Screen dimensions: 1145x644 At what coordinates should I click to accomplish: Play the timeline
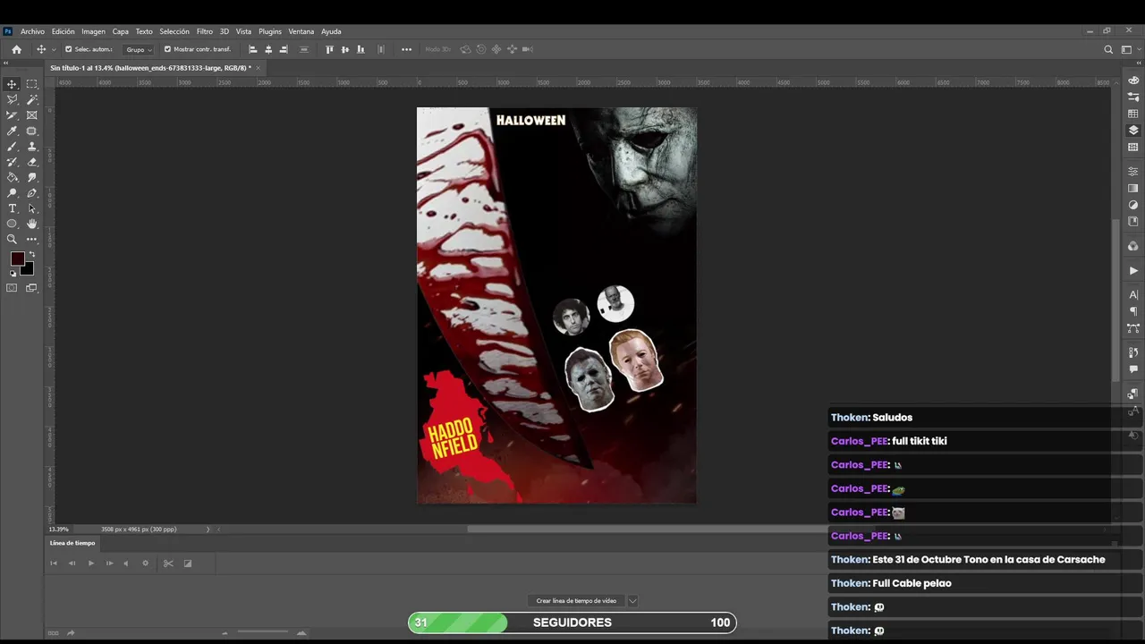click(90, 563)
